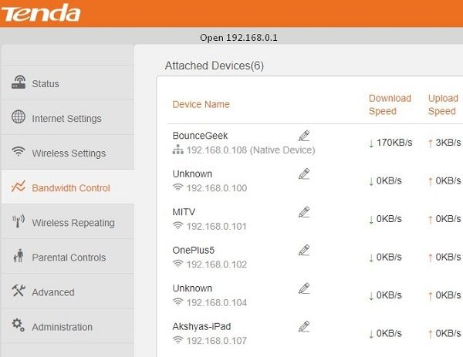The height and width of the screenshot is (357, 463).
Task: Navigate to Parental Controls
Action: 69,258
